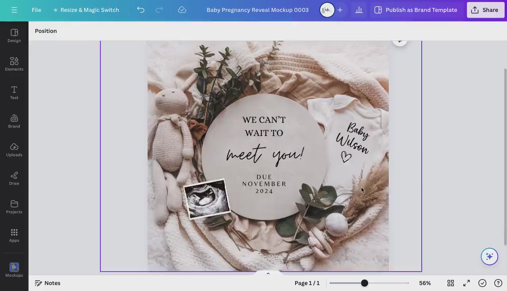This screenshot has width=507, height=291.
Task: Expand the page thumbnails chevron
Action: pyautogui.click(x=268, y=274)
